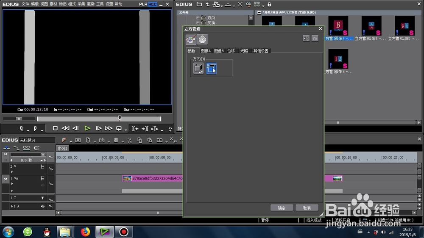Open the 设置 menu

pos(109,4)
